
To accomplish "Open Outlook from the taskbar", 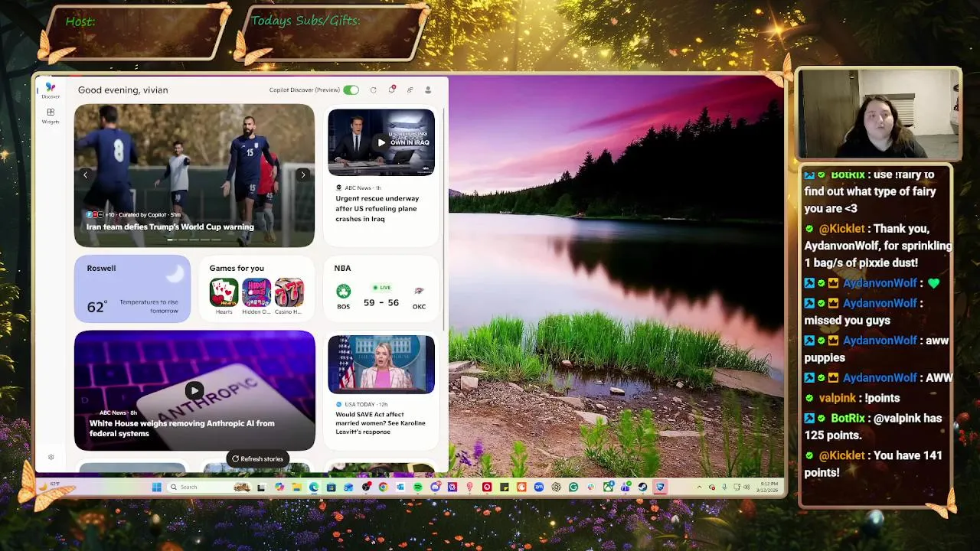I will 400,487.
